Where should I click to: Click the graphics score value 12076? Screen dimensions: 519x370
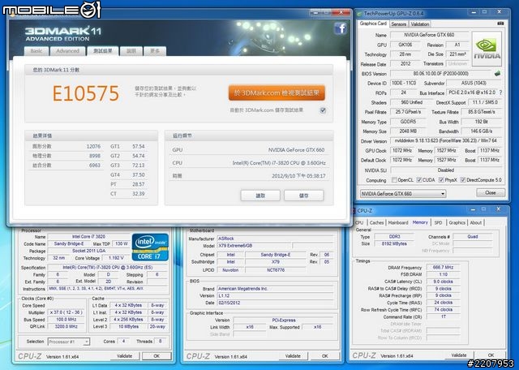click(x=93, y=146)
